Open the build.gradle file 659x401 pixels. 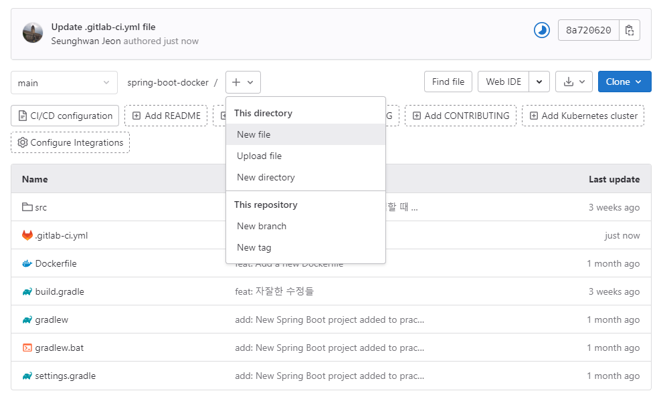(x=60, y=292)
